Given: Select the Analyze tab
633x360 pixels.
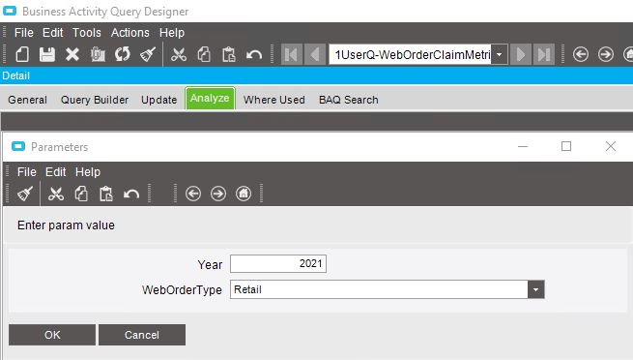Looking at the screenshot, I should tap(210, 98).
